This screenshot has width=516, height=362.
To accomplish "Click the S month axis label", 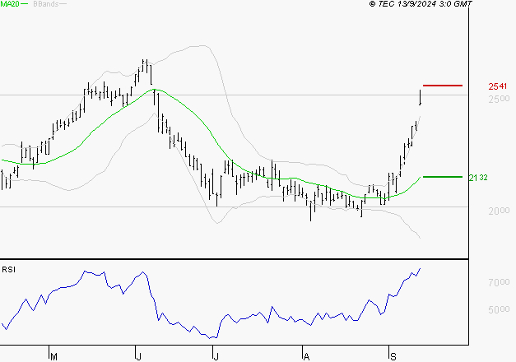I will click(393, 357).
